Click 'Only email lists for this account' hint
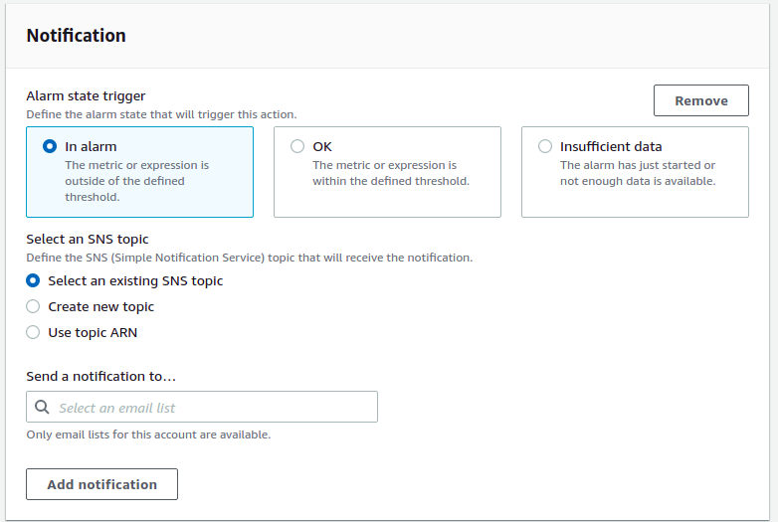The image size is (778, 522). [148, 435]
